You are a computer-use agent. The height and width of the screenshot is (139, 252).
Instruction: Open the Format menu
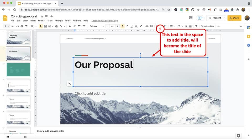click(41, 21)
